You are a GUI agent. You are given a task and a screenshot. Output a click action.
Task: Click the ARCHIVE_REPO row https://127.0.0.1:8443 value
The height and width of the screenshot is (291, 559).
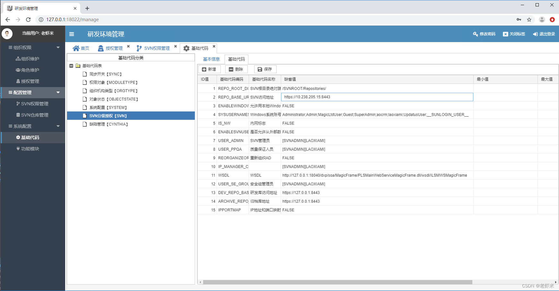377,201
